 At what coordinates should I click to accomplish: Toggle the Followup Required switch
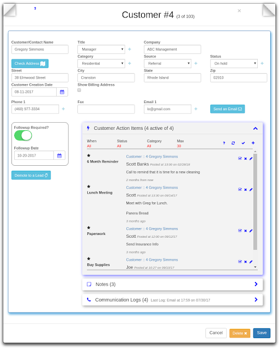(23, 136)
